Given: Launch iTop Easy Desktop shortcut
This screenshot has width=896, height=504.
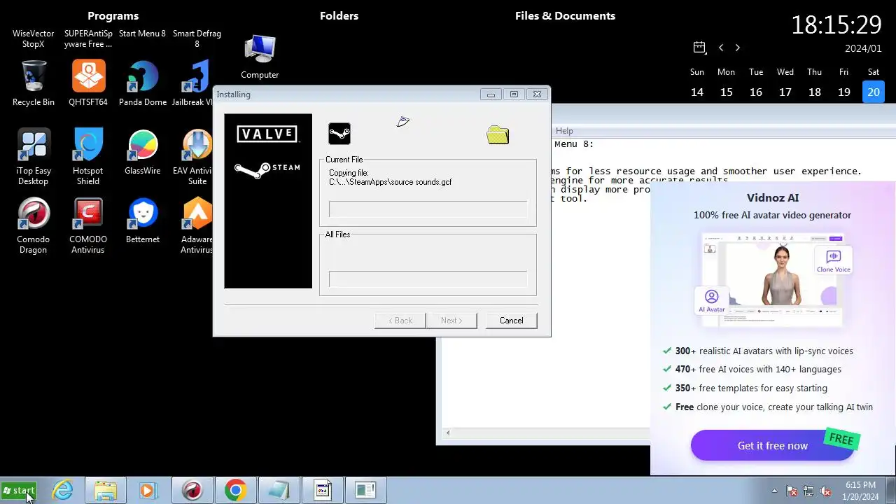Looking at the screenshot, I should pyautogui.click(x=33, y=157).
